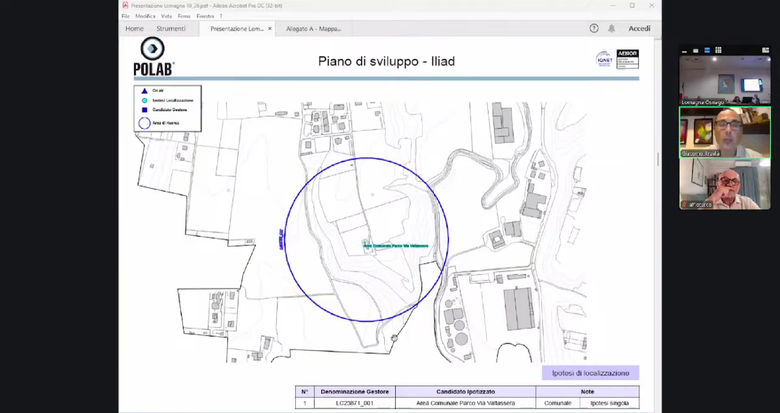Select the stacked strip video view

point(707,50)
